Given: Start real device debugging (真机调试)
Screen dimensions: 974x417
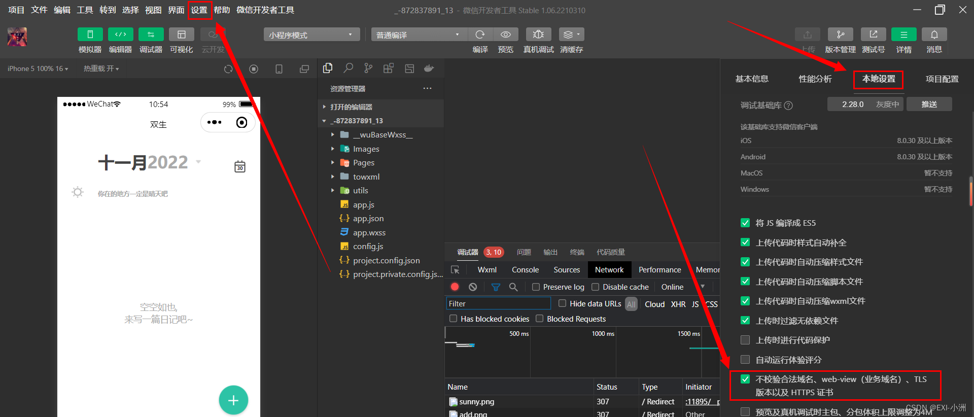Looking at the screenshot, I should 539,34.
